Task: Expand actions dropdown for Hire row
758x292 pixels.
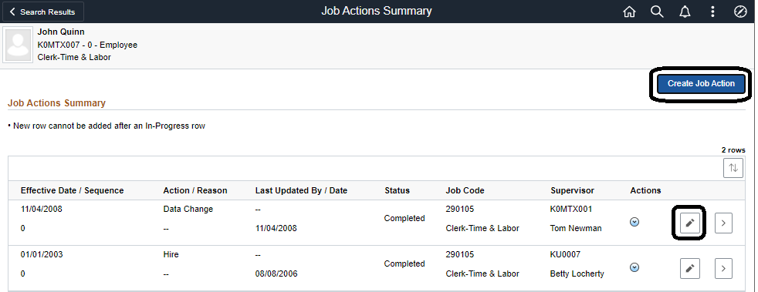Action: click(634, 267)
